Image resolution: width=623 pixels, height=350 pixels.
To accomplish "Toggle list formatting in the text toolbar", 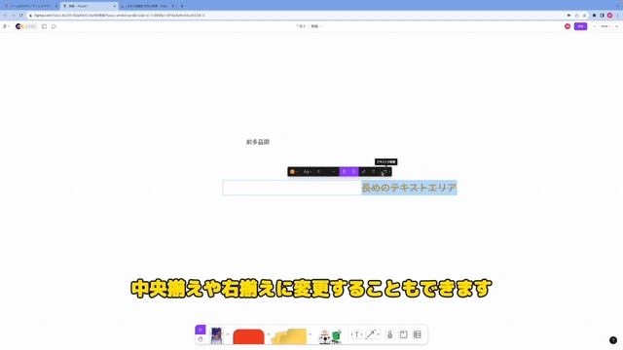I will point(374,171).
